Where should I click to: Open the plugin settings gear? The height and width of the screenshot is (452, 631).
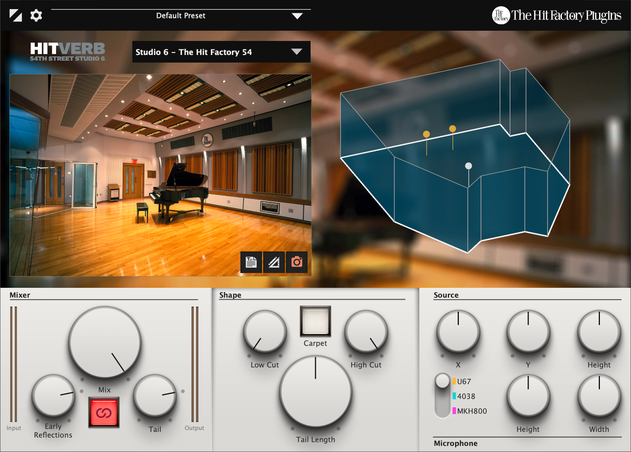coord(36,15)
